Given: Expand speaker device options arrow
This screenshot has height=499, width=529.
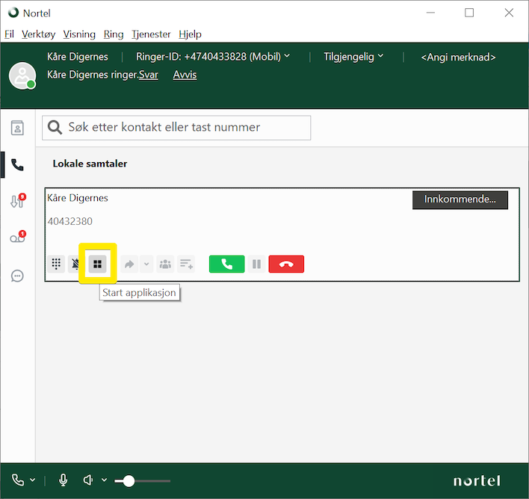Looking at the screenshot, I should 105,480.
